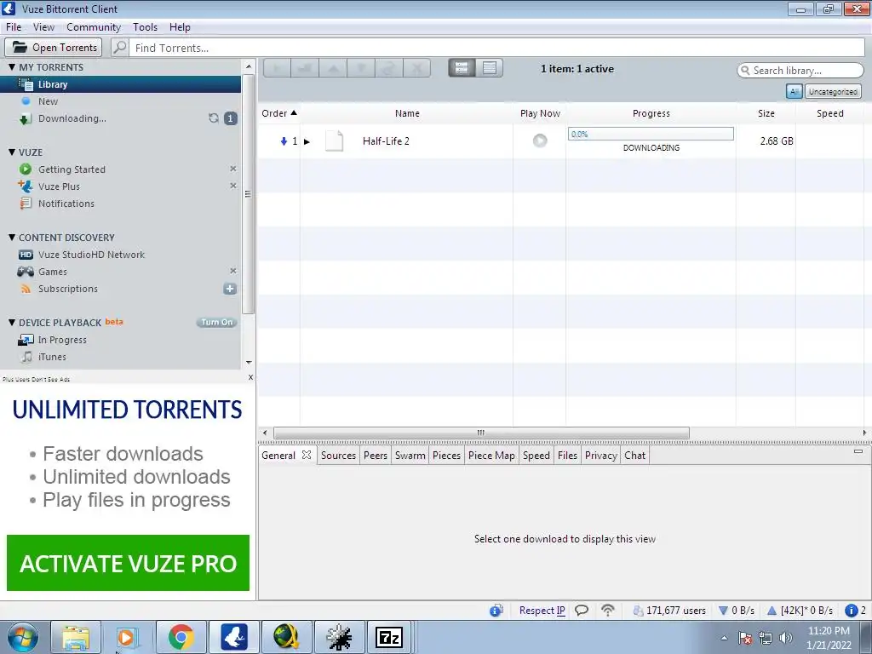The image size is (872, 654).
Task: Sort by the Size column header
Action: tap(766, 113)
